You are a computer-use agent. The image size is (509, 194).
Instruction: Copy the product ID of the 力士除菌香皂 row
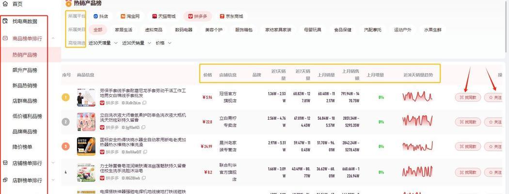coord(143,178)
